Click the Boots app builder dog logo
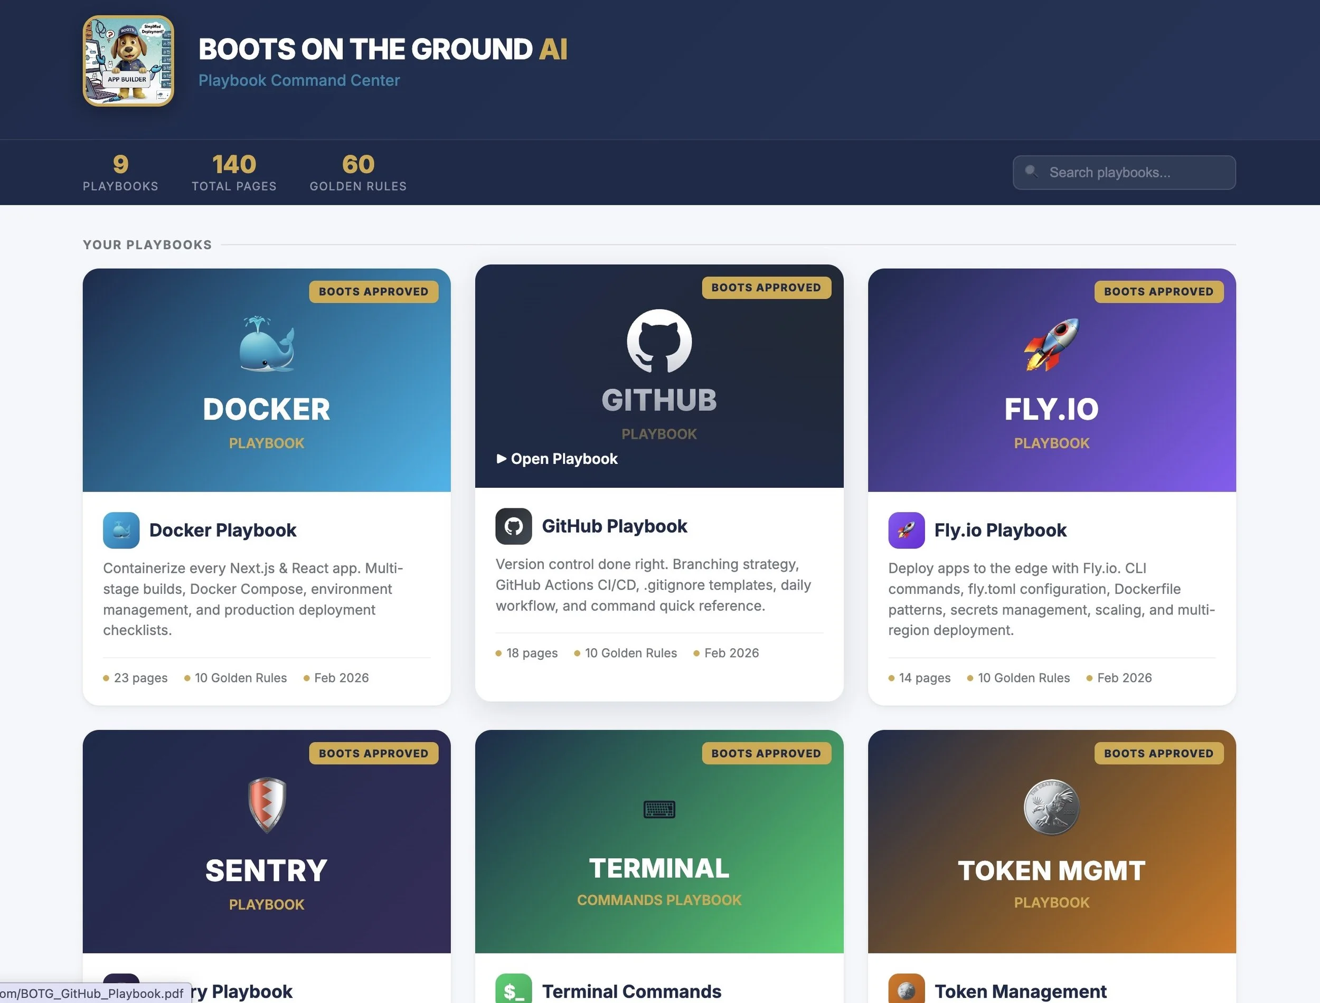This screenshot has height=1003, width=1320. click(x=128, y=61)
